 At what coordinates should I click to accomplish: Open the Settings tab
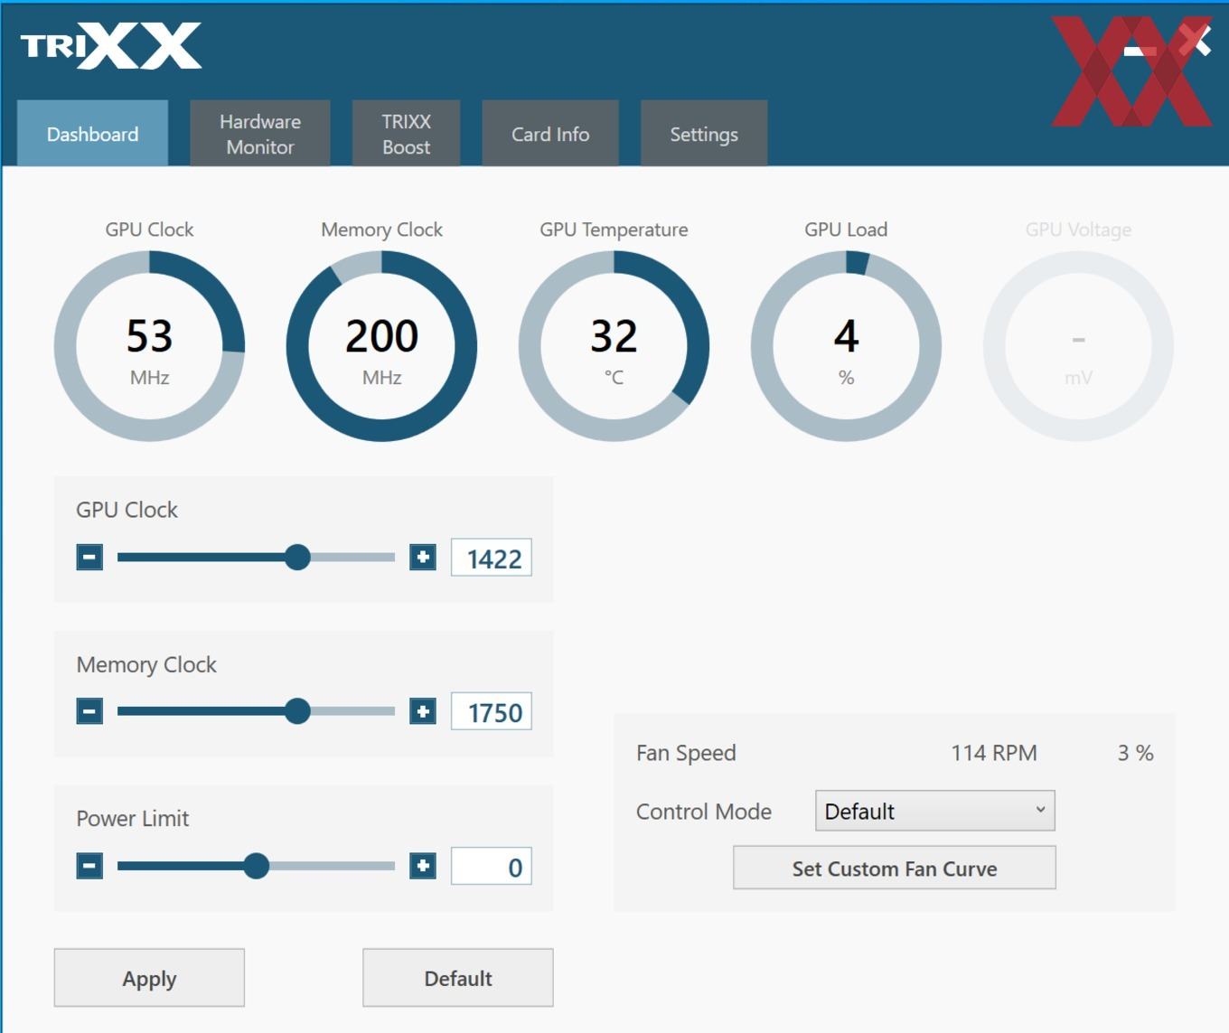[x=704, y=134]
